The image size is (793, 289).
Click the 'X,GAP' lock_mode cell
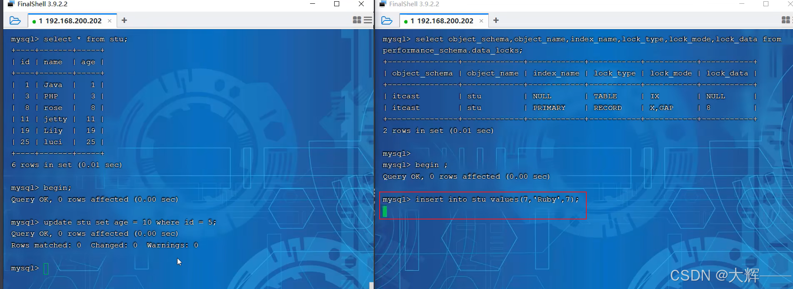(x=661, y=108)
